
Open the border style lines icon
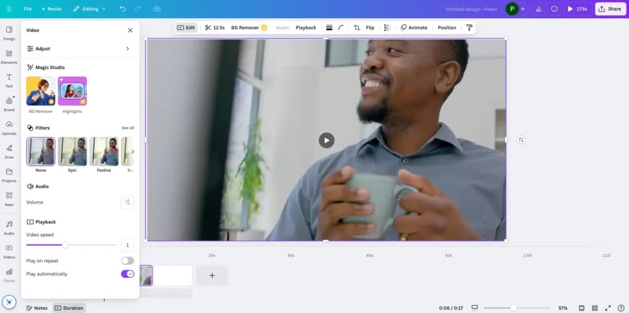coord(329,28)
